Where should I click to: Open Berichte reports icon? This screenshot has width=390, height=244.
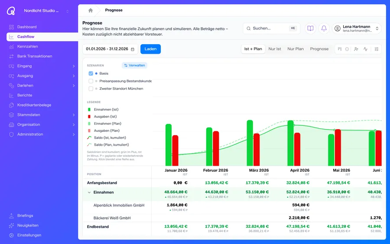[11, 95]
